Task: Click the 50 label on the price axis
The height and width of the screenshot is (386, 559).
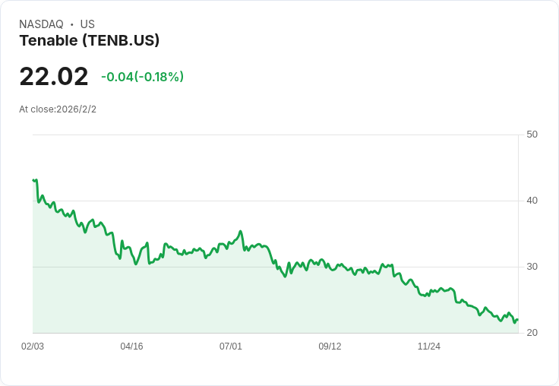Action: (x=532, y=134)
